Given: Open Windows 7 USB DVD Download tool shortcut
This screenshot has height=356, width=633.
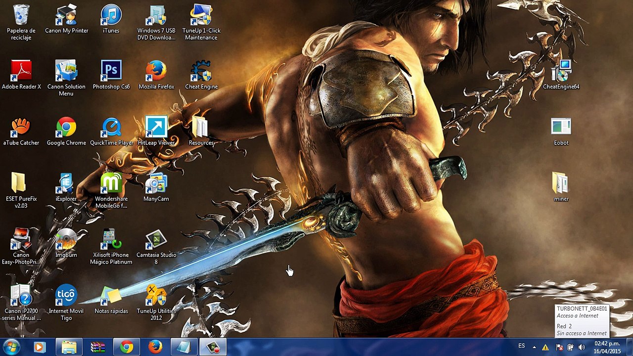Looking at the screenshot, I should click(156, 22).
